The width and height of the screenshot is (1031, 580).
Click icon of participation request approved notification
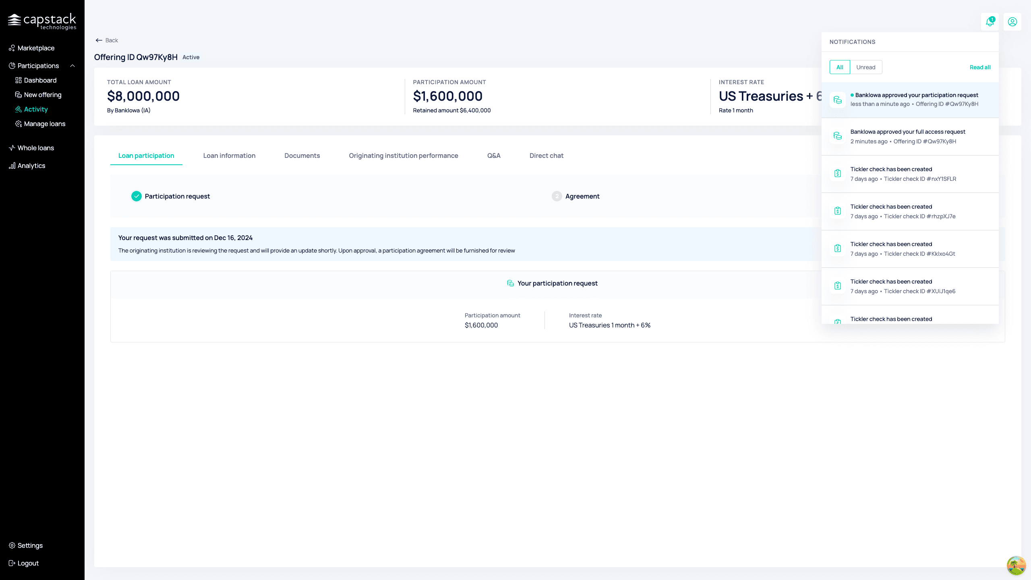[838, 100]
